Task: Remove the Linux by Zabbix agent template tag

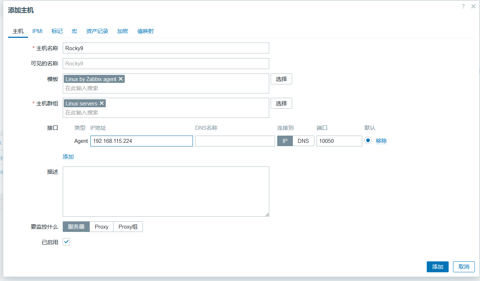Action: [121, 79]
